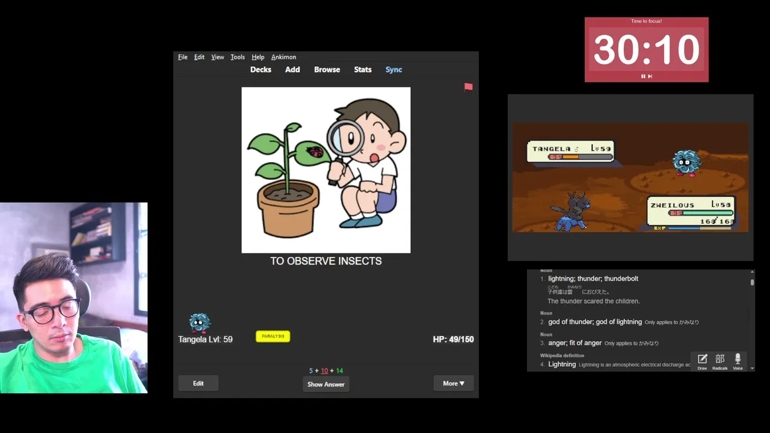Click definition 'lightning; thunder; thunderbolt'

593,278
